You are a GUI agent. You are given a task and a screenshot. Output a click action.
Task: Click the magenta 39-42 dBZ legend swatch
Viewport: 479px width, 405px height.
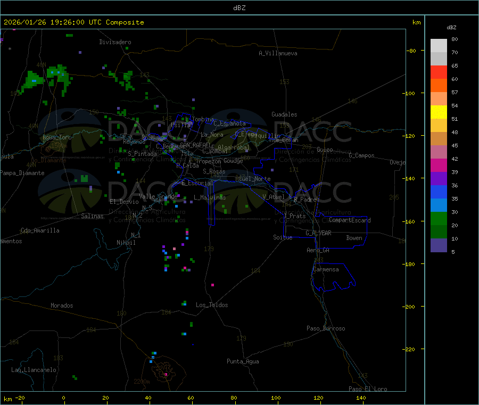point(439,165)
